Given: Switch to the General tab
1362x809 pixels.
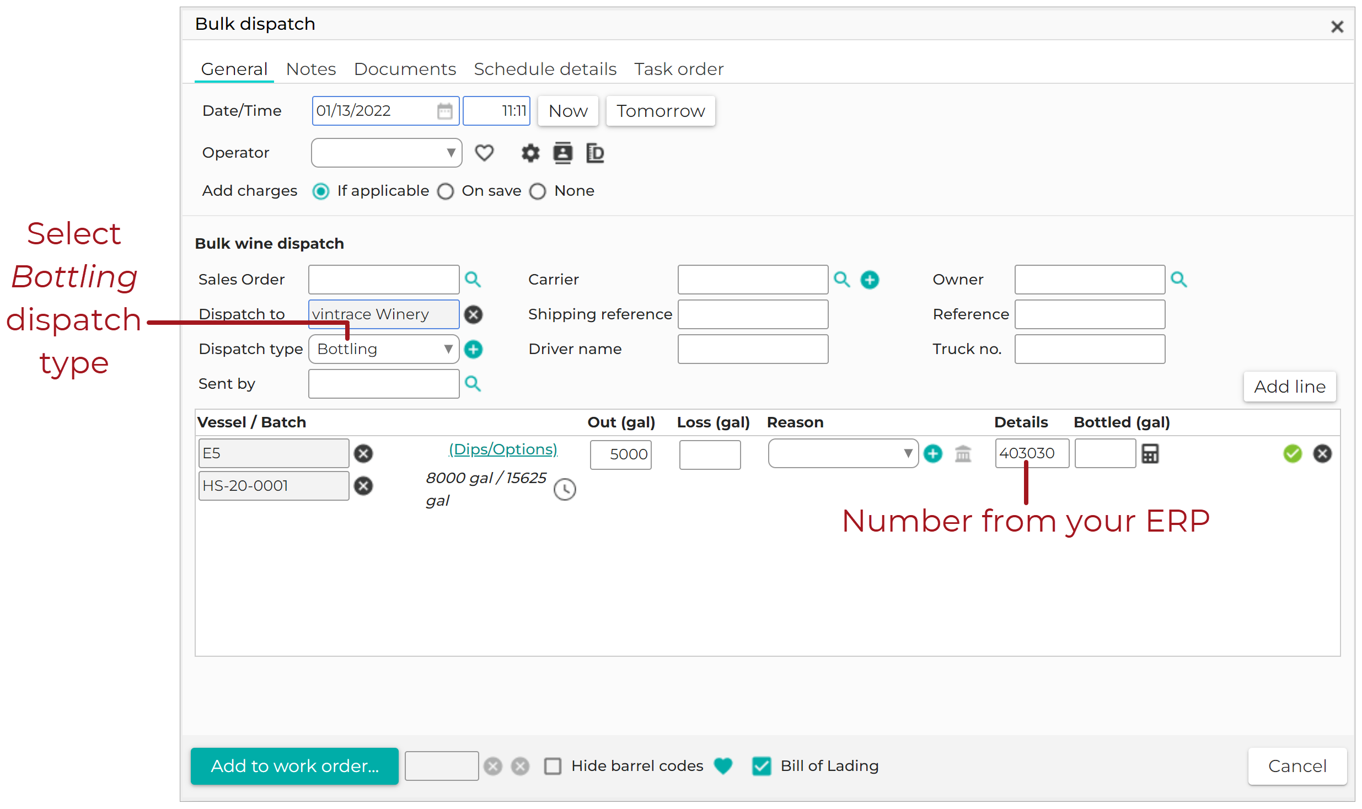Looking at the screenshot, I should [x=234, y=69].
